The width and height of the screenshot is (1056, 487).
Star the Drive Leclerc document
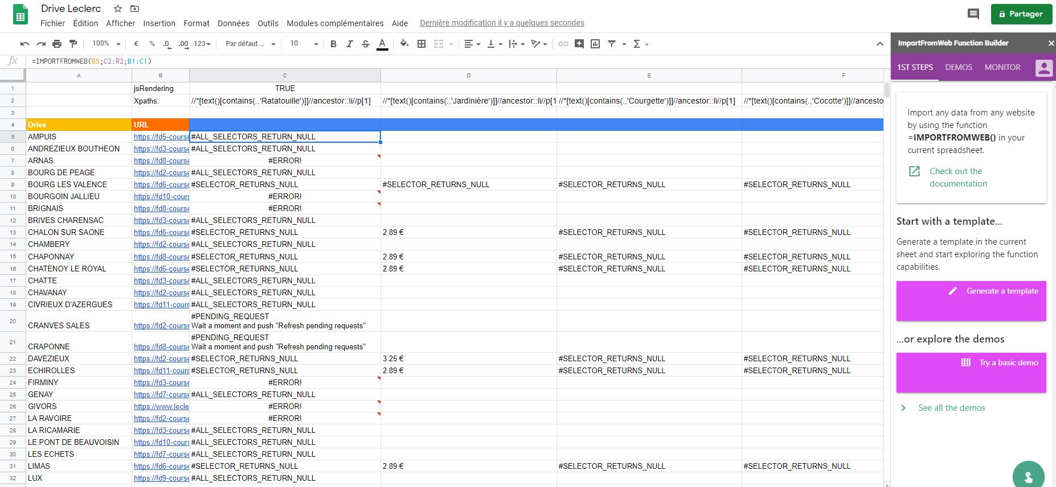pyautogui.click(x=118, y=9)
